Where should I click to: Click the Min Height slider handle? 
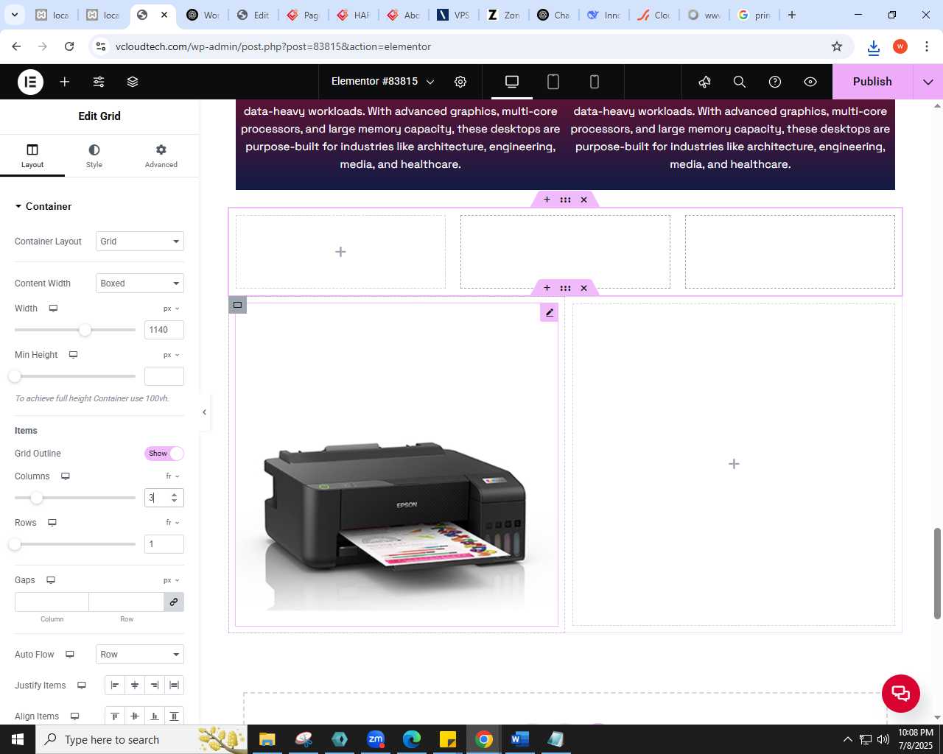15,376
